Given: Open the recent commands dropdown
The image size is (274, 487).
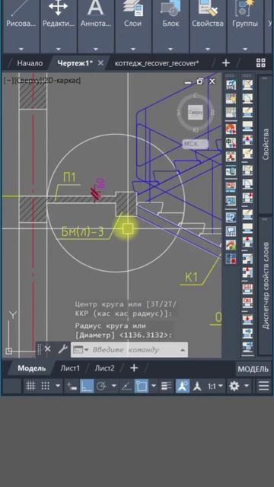Looking at the screenshot, I should point(81,350).
